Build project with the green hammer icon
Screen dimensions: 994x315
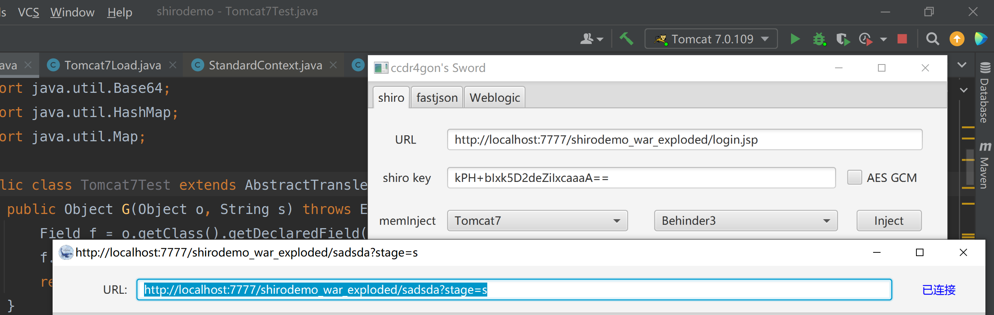click(x=626, y=38)
